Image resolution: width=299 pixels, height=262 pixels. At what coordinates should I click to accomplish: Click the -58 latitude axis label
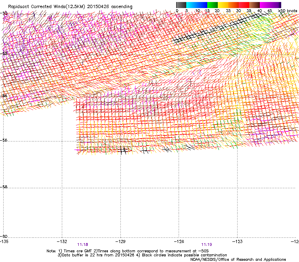(4, 187)
